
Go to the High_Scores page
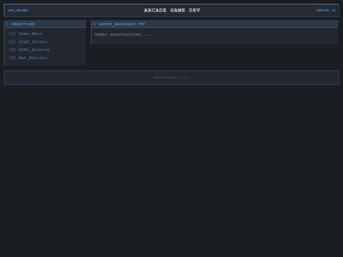pos(28,42)
